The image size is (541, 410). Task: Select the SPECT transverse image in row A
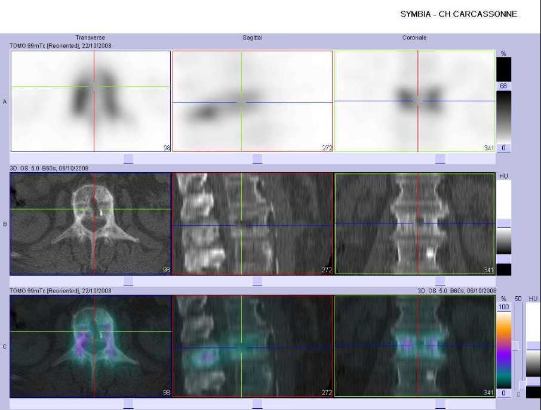pos(91,101)
